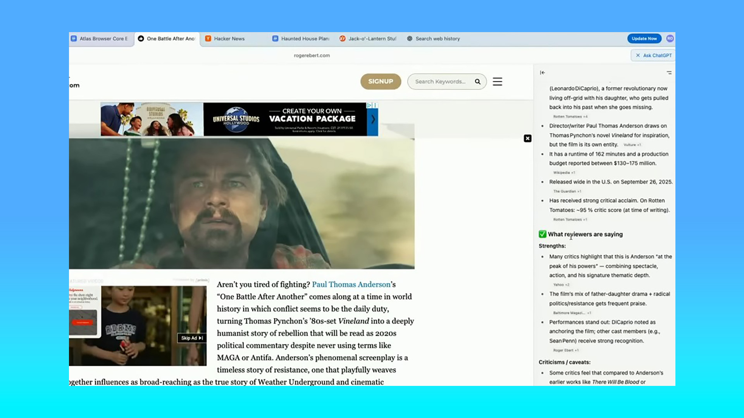This screenshot has height=418, width=744.
Task: Open the hamburger site menu
Action: [497, 82]
